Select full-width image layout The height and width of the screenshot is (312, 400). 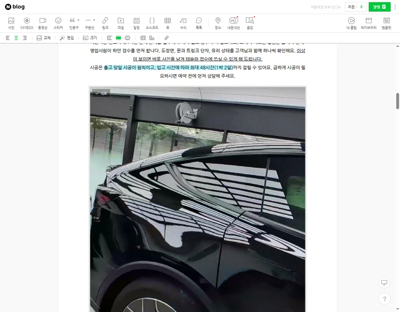click(x=127, y=38)
